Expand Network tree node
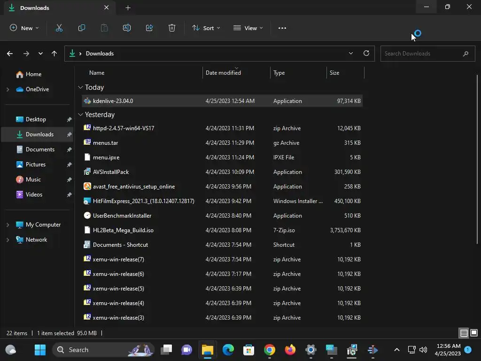The width and height of the screenshot is (481, 361). coord(8,240)
